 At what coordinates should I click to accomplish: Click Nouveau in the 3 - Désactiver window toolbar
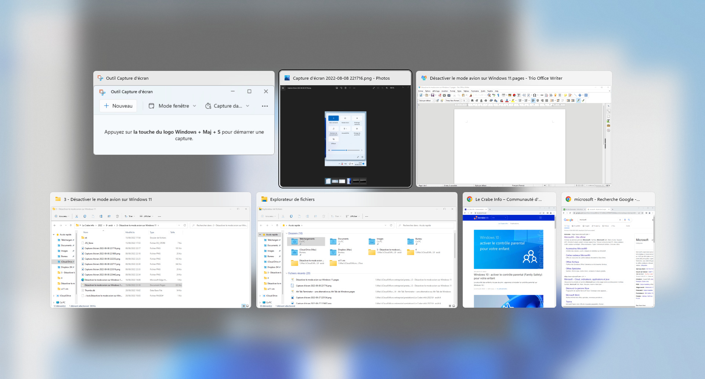pos(62,216)
